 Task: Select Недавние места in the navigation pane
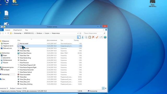point(8,46)
